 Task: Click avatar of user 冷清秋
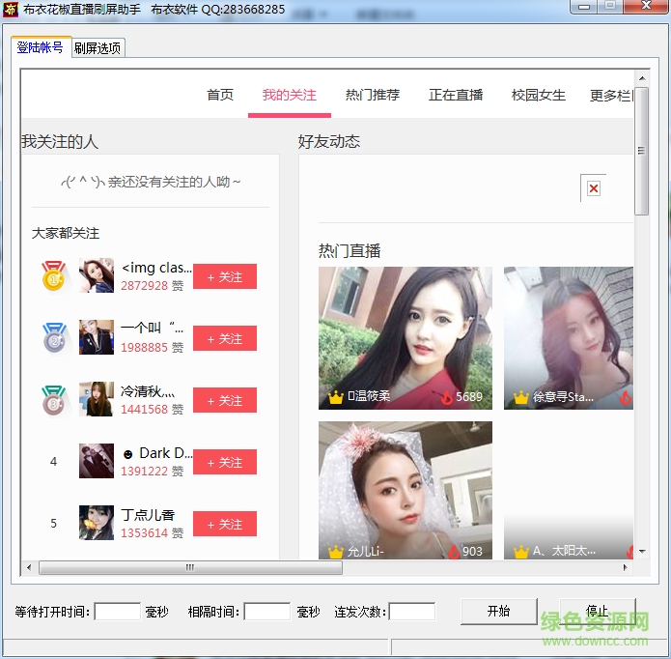tap(97, 399)
